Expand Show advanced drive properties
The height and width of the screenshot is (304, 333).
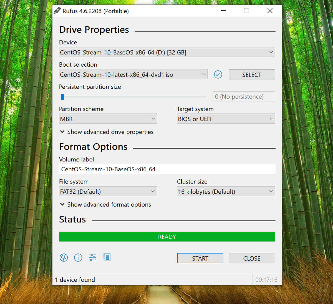coord(107,132)
